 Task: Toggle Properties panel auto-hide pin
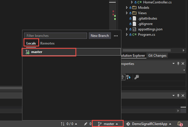(178, 63)
